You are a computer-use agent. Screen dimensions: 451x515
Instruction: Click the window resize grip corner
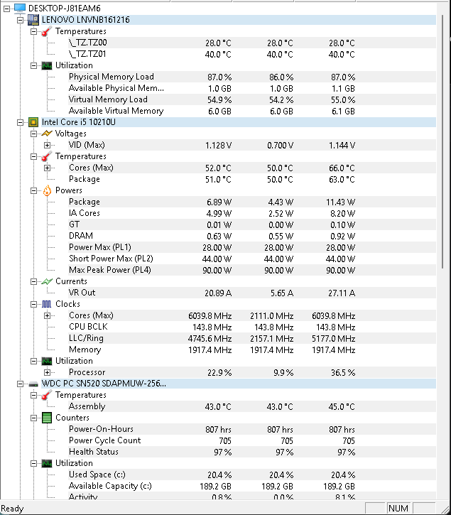tap(444, 509)
